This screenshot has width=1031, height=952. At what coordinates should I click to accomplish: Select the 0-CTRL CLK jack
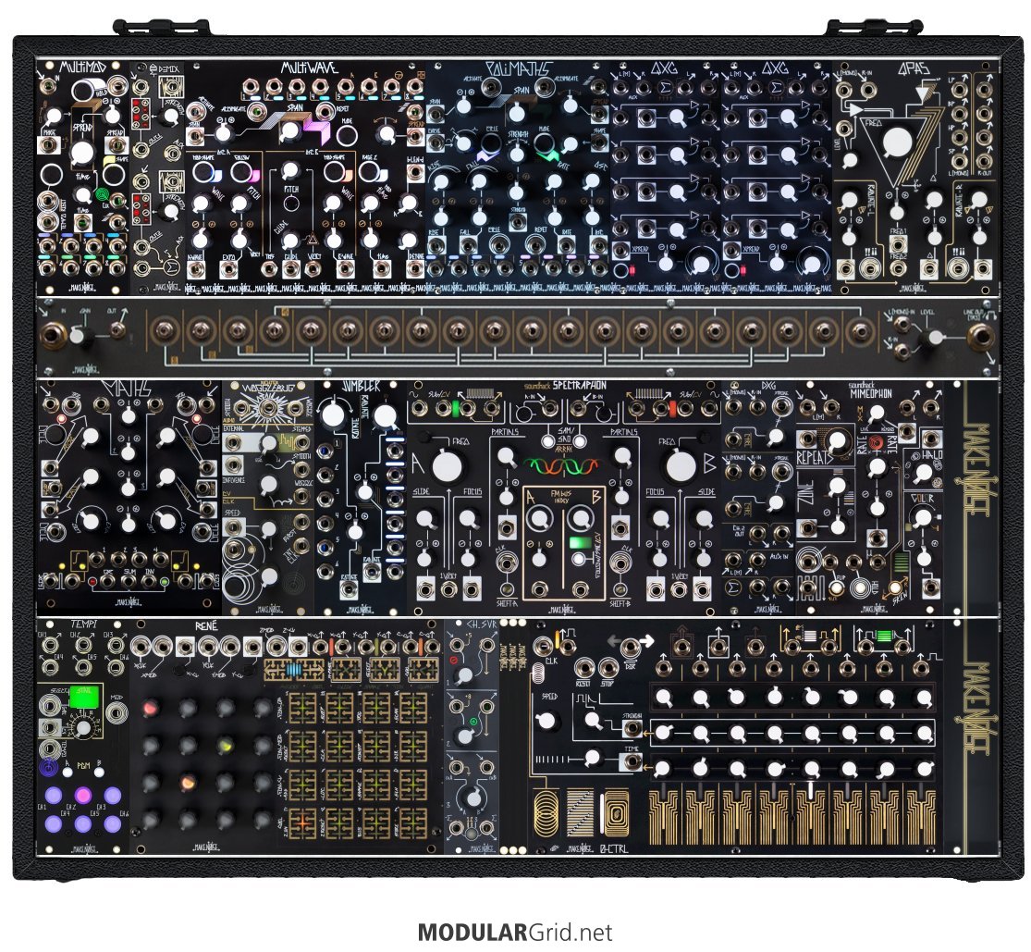(543, 646)
